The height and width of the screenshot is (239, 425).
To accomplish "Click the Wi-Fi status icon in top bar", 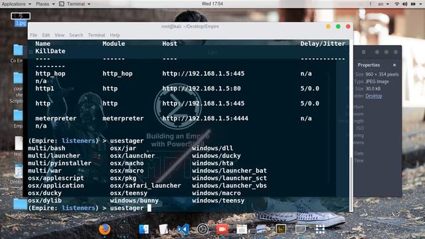I will click(397, 4).
